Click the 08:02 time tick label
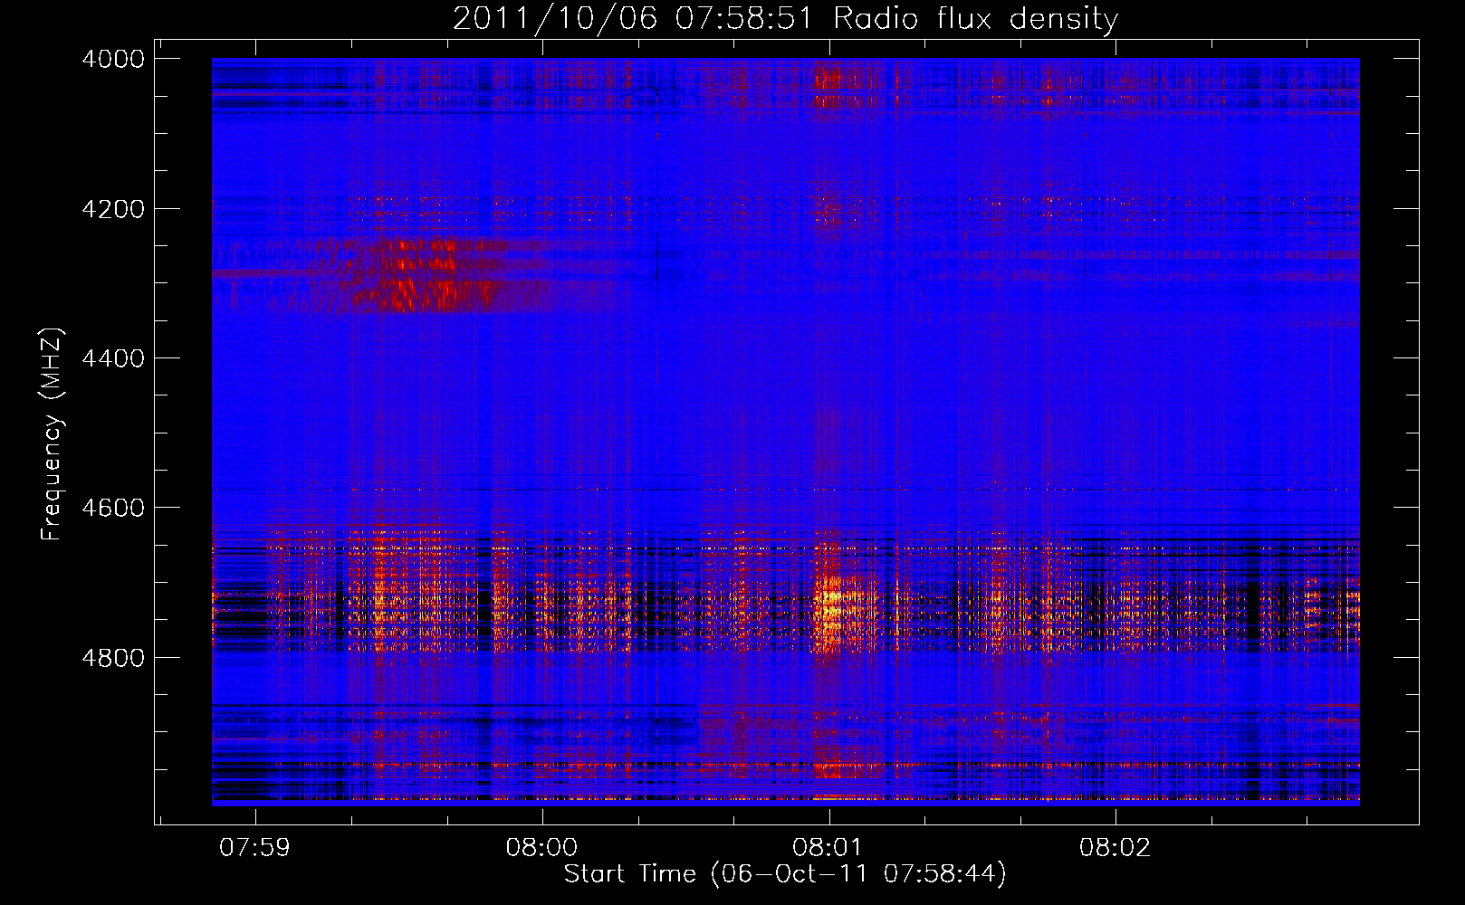This screenshot has height=905, width=1465. click(1115, 848)
